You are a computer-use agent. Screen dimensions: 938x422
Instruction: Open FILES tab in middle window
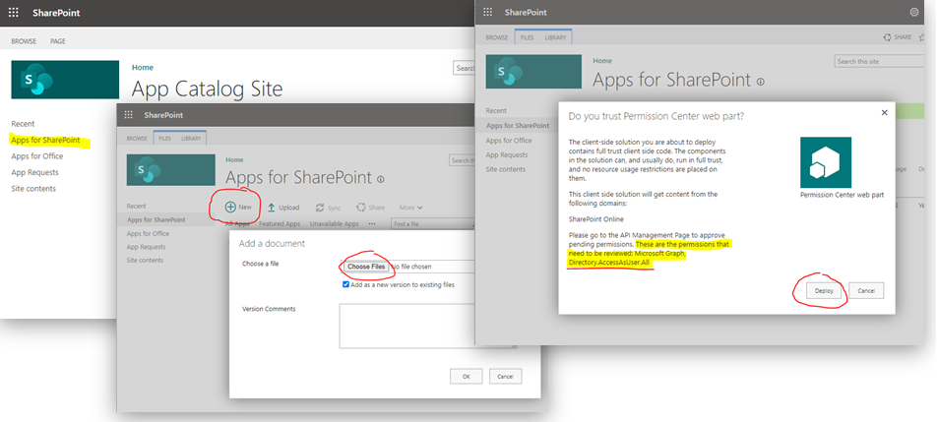164,138
